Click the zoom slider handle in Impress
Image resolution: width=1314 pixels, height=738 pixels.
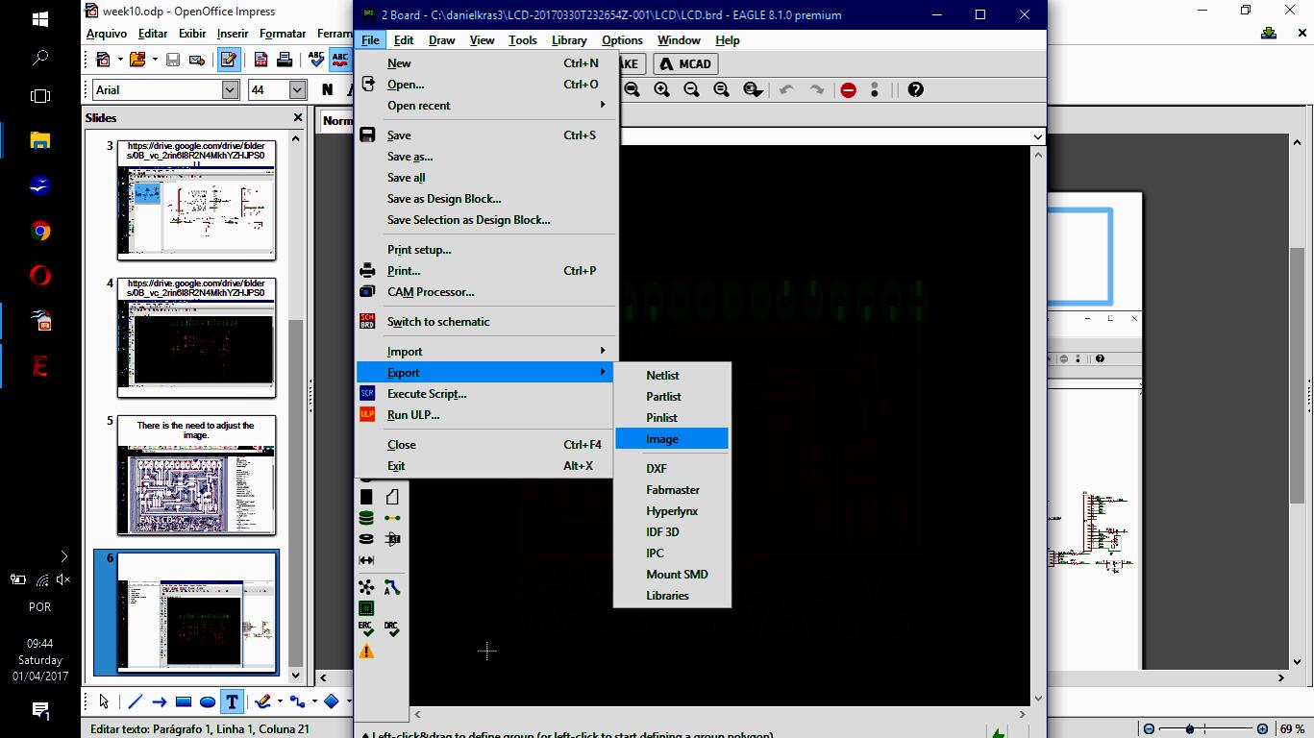click(1190, 728)
